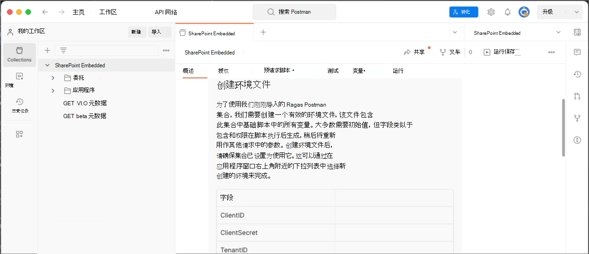Viewport: 589px width, 254px height.
Task: Open the collection's three-dots options menu
Action: (x=551, y=52)
